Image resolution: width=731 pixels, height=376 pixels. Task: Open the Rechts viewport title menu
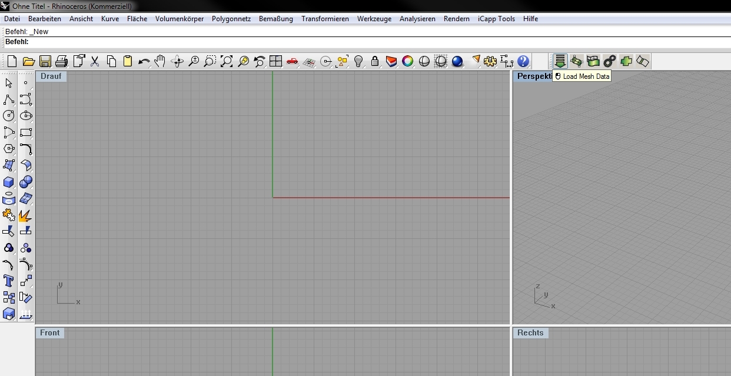(x=530, y=333)
